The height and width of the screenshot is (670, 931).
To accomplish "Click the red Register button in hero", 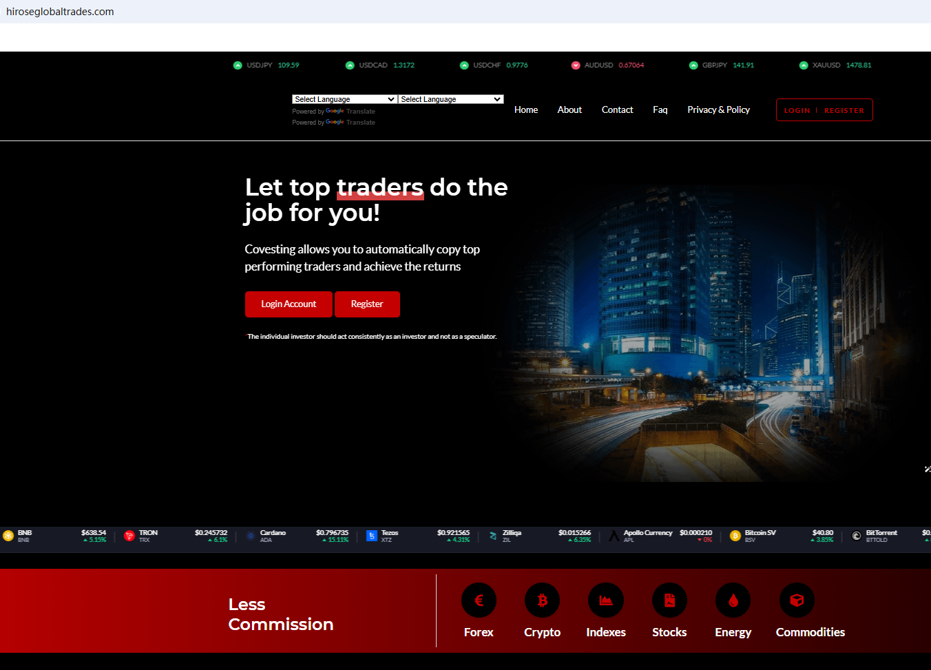I will pyautogui.click(x=367, y=304).
